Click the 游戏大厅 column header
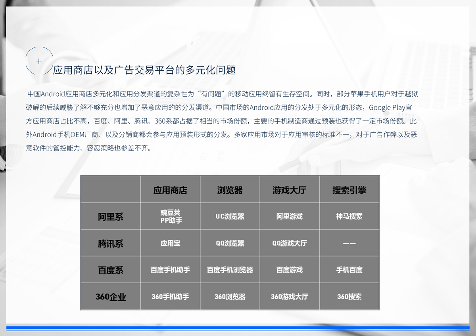 click(290, 190)
